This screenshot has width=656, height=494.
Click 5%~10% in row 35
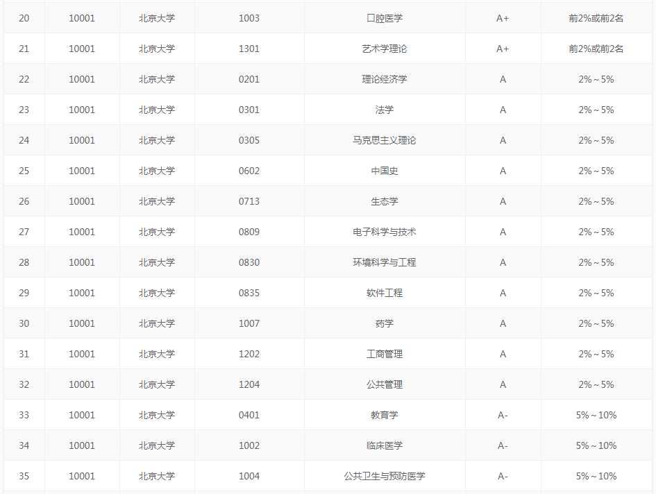coord(596,476)
